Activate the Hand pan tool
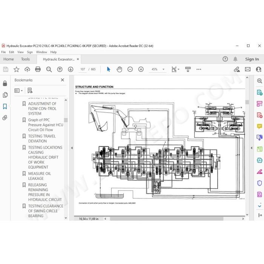 (120, 69)
